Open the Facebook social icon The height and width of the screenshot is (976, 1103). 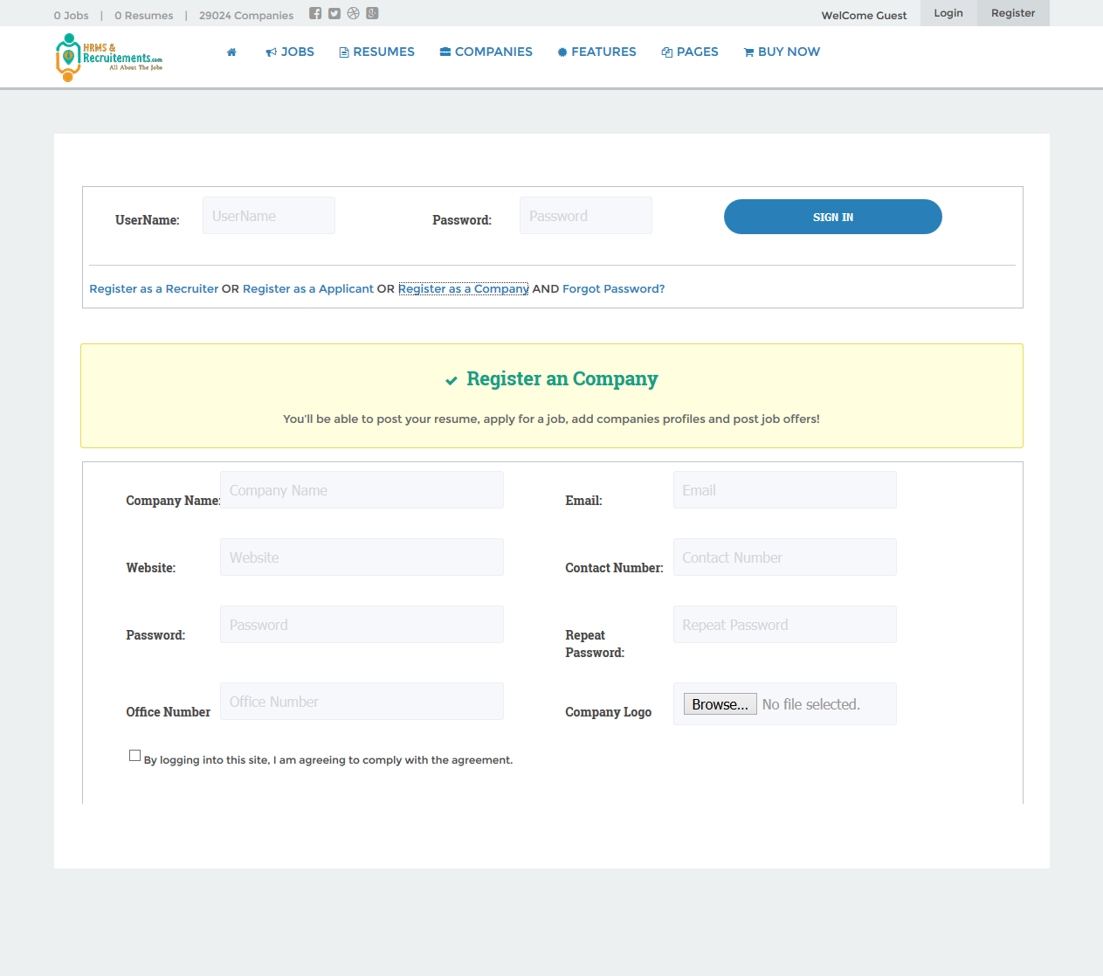tap(315, 13)
